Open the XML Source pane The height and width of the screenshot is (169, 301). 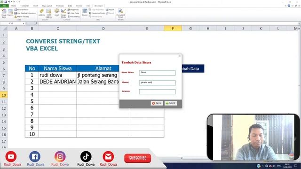click(85, 13)
